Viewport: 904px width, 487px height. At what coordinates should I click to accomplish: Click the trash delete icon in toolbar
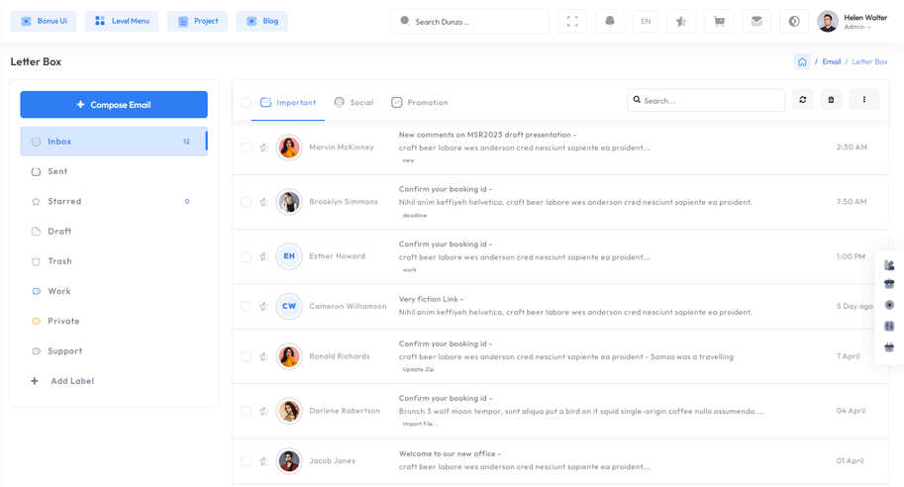831,100
